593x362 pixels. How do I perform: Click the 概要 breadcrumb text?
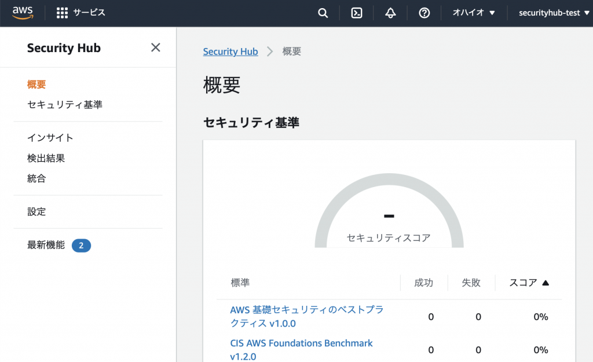[x=292, y=52]
